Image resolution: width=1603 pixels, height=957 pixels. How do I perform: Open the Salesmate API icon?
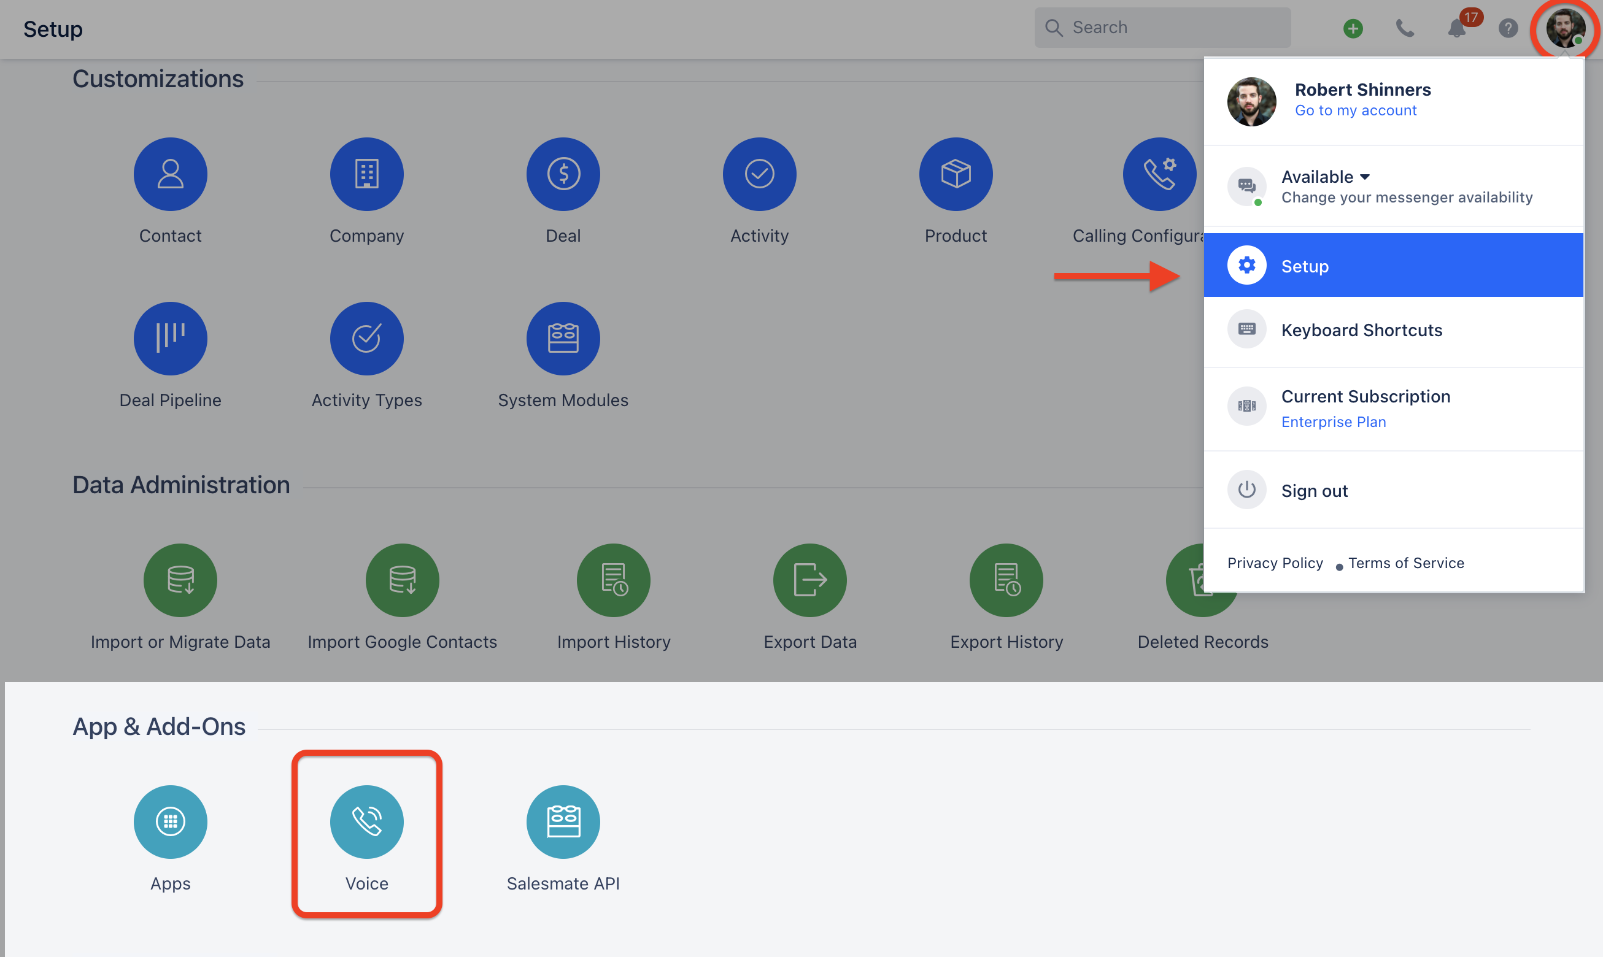click(563, 821)
